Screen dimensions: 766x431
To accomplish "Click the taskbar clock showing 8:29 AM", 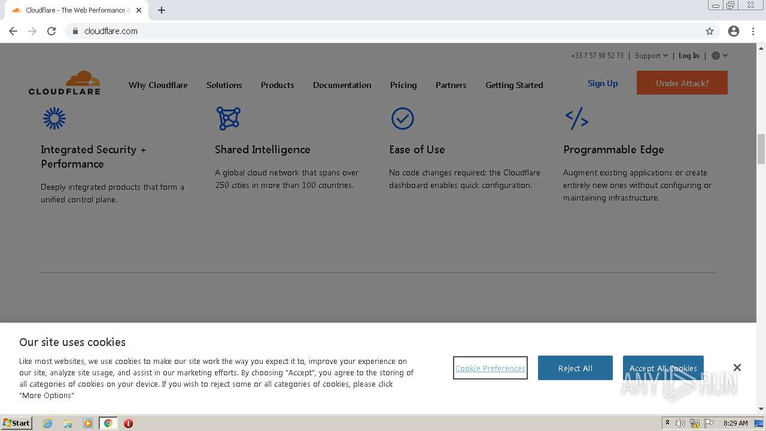I will point(735,423).
